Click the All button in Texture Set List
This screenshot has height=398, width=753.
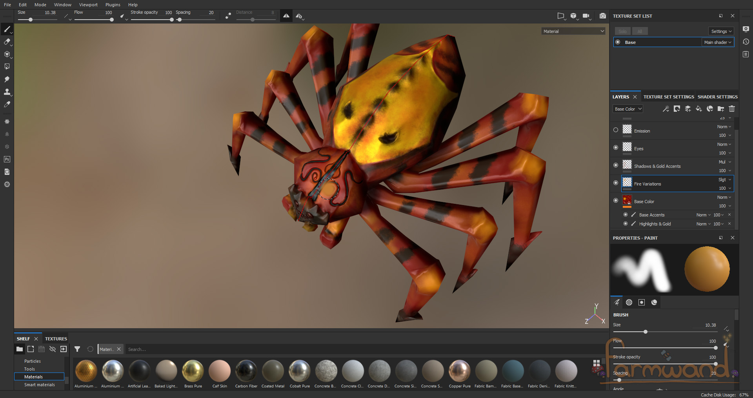640,31
